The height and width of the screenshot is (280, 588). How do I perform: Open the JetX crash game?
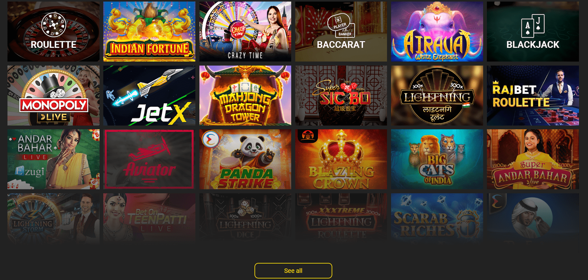tap(149, 95)
